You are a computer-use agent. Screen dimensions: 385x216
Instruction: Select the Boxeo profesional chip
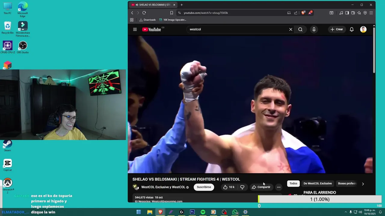coord(347,183)
